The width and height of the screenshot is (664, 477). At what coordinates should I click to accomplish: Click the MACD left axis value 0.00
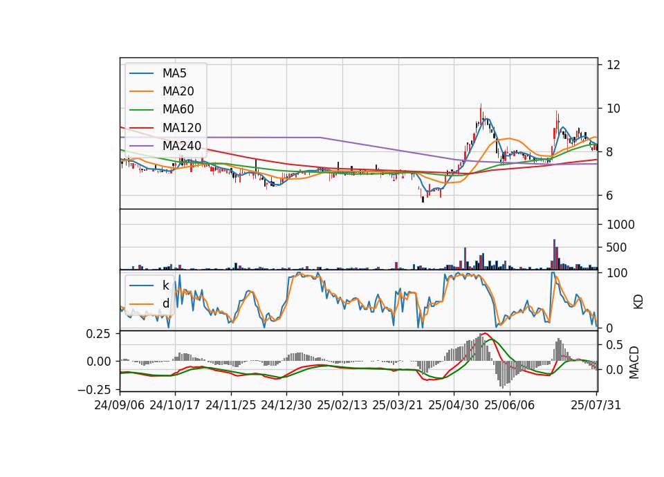pyautogui.click(x=98, y=362)
